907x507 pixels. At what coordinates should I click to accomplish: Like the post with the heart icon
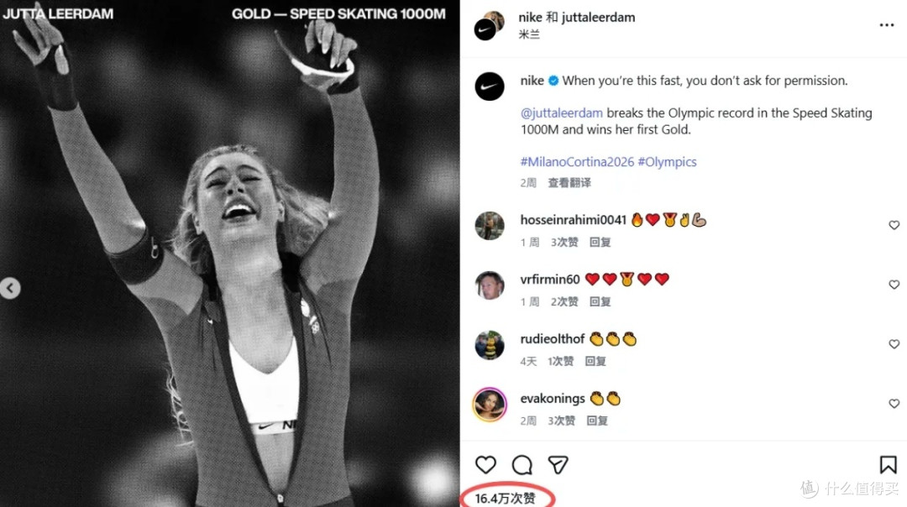[485, 465]
